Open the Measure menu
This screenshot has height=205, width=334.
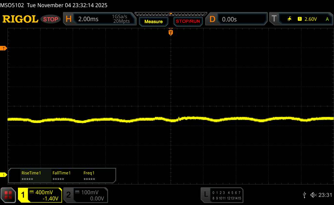(x=153, y=21)
